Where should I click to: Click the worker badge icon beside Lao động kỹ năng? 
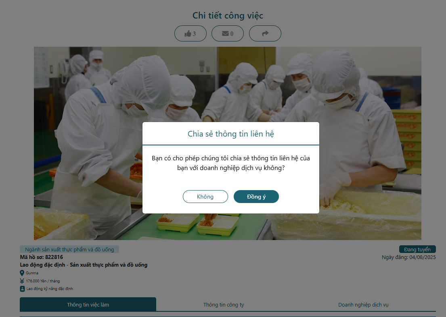[x=22, y=289]
